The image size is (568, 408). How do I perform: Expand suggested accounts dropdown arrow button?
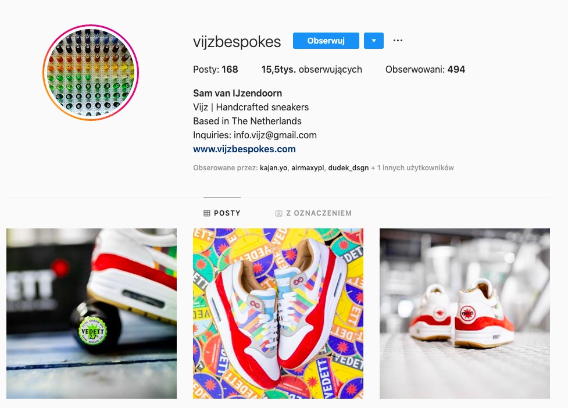(x=373, y=41)
